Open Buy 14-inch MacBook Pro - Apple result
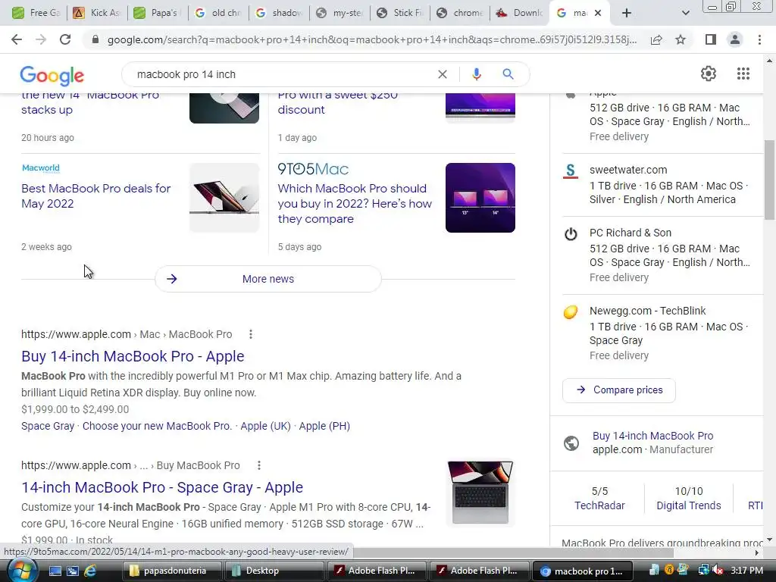 point(133,356)
